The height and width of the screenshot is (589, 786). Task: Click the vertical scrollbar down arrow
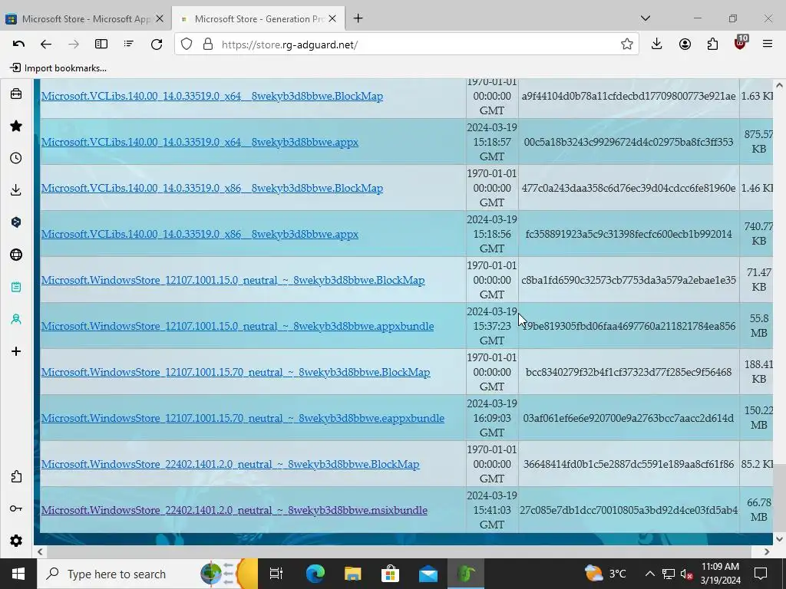coord(779,539)
